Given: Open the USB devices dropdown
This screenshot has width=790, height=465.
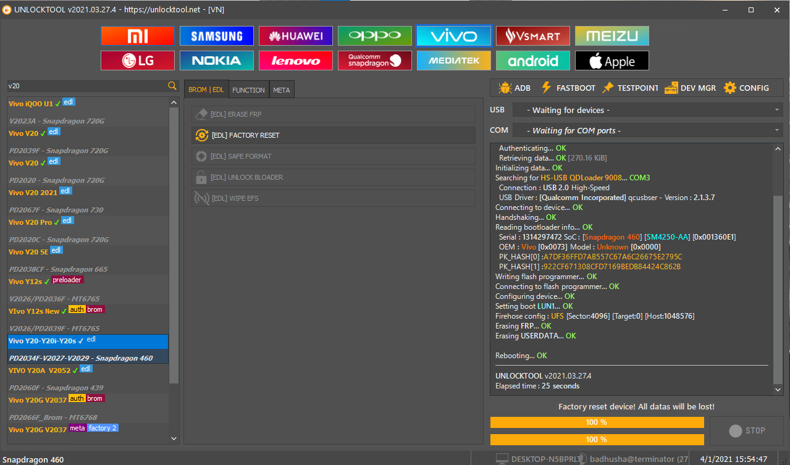Looking at the screenshot, I should tap(647, 110).
